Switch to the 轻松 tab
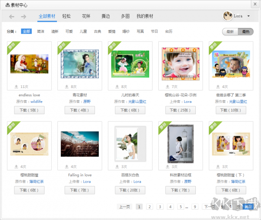Viewport: 261px width, 220px height. click(67, 16)
